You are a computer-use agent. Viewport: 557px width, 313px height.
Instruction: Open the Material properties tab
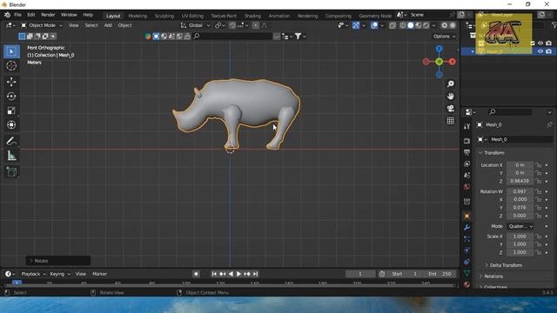466,284
